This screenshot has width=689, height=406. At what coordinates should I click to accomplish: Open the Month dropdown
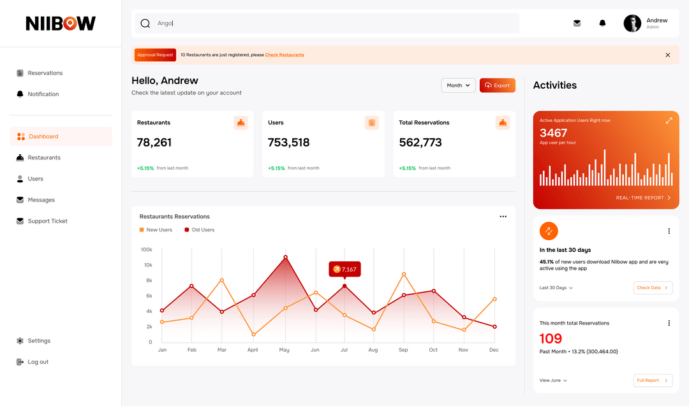[x=458, y=85]
